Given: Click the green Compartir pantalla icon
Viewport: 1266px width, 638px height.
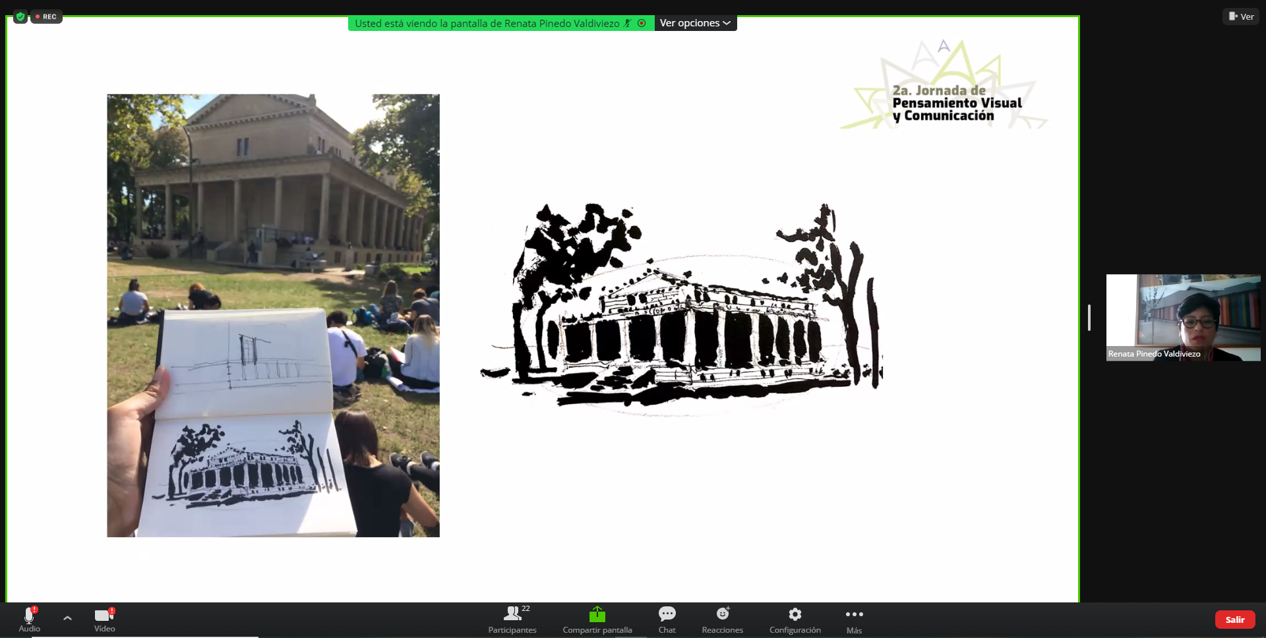Looking at the screenshot, I should [x=597, y=614].
